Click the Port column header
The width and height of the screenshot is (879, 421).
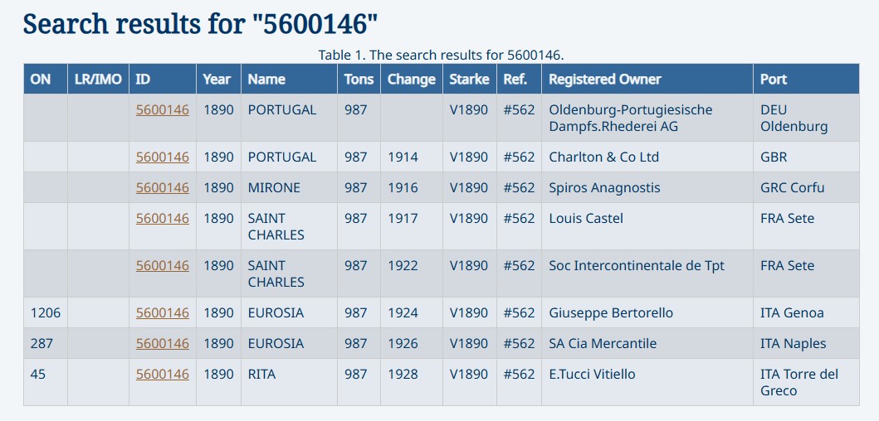[x=774, y=80]
